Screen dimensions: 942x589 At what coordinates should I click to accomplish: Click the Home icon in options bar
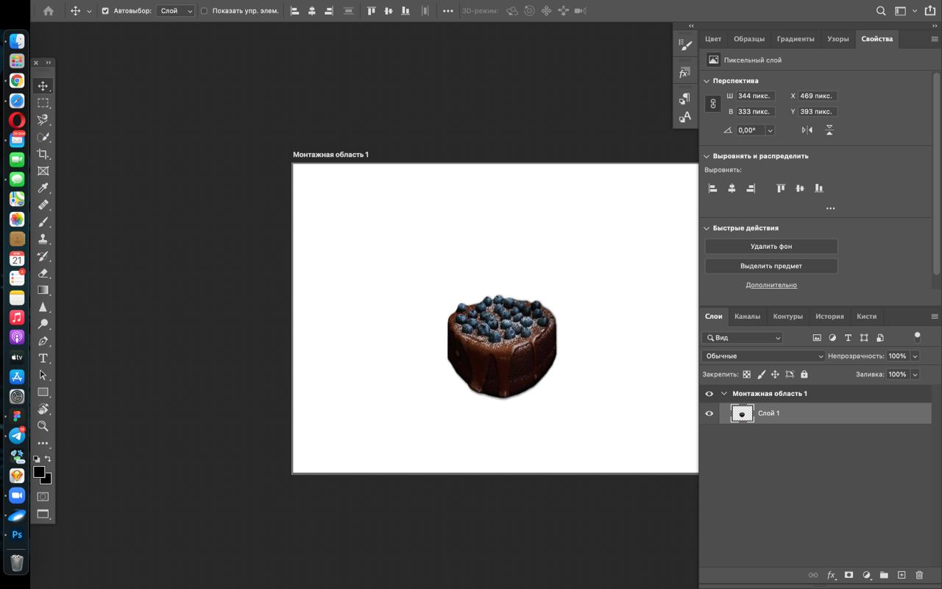click(49, 11)
